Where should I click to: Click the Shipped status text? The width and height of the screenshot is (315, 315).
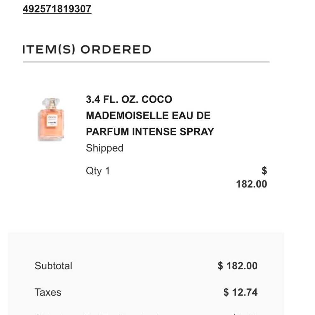(x=105, y=148)
